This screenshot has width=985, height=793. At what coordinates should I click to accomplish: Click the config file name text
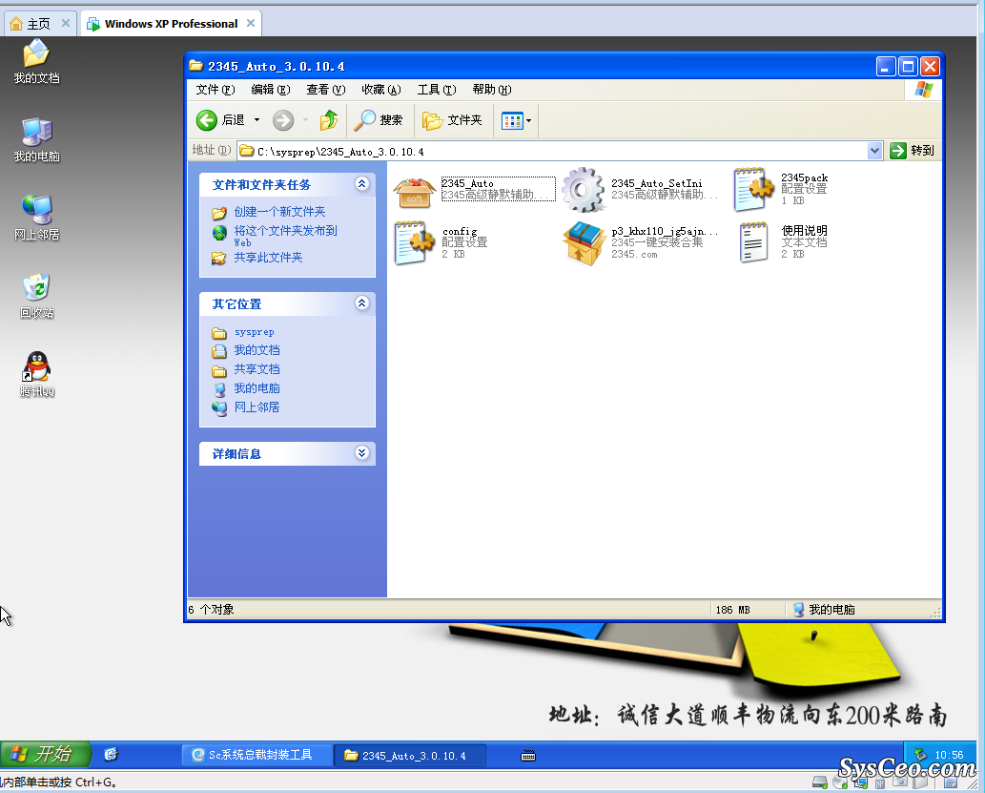tap(460, 232)
